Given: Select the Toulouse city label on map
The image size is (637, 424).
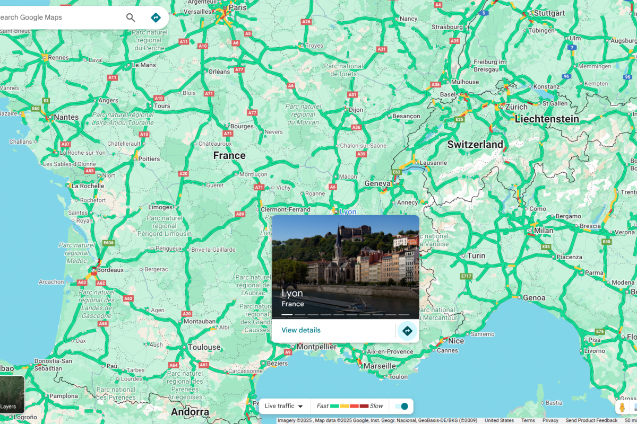Looking at the screenshot, I should pyautogui.click(x=204, y=347).
